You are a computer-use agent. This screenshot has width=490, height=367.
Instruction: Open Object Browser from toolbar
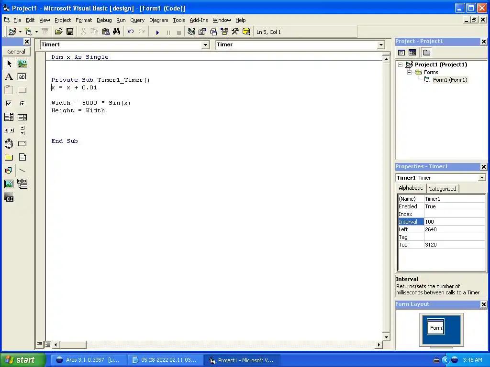point(224,32)
